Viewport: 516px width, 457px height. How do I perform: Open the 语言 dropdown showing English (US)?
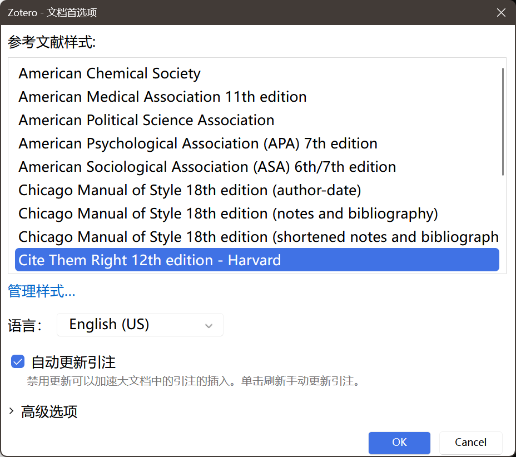click(140, 325)
